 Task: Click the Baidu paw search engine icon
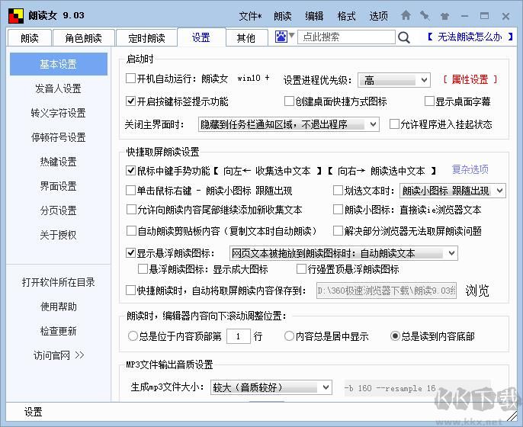(x=281, y=37)
